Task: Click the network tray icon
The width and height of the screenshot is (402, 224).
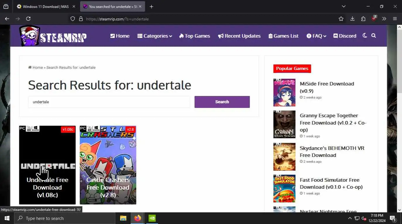Action: (x=357, y=218)
